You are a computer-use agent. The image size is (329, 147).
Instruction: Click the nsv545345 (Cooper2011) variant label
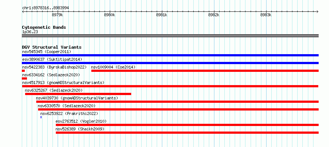(x=47, y=52)
